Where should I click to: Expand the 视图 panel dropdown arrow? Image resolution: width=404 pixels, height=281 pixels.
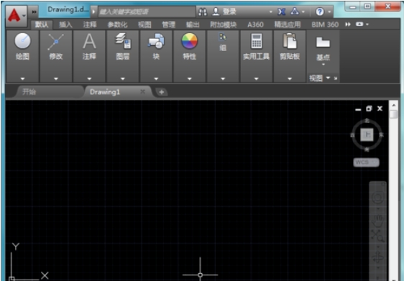328,78
